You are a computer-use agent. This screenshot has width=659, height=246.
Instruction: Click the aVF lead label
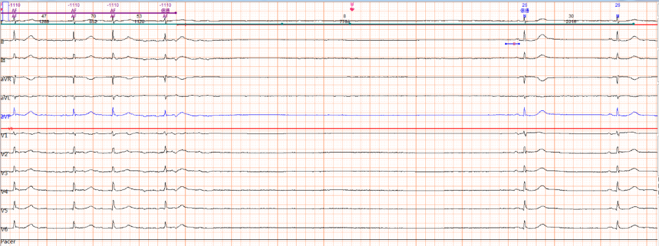pyautogui.click(x=5, y=117)
